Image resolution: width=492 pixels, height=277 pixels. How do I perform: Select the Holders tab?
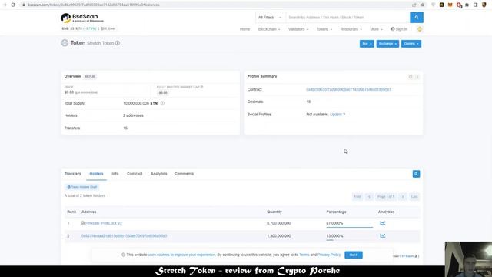point(96,174)
